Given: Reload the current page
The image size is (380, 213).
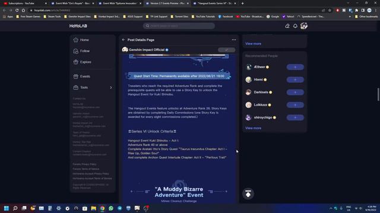Looking at the screenshot, I should (17, 11).
